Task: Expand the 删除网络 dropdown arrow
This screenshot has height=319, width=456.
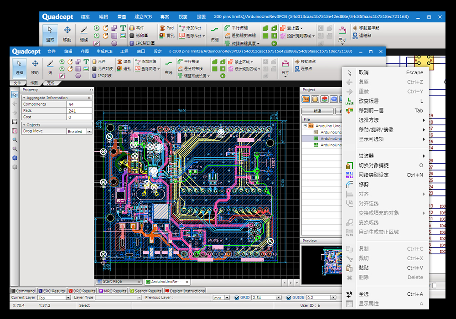Action: click(x=159, y=69)
